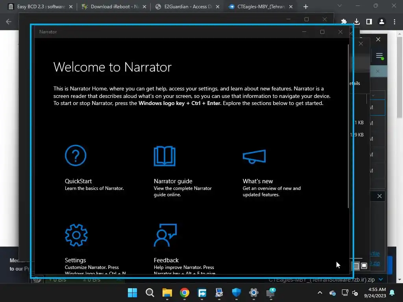Click the hamburger menu icon with green dot
Viewport: 403px width, 302px height.
tap(380, 56)
